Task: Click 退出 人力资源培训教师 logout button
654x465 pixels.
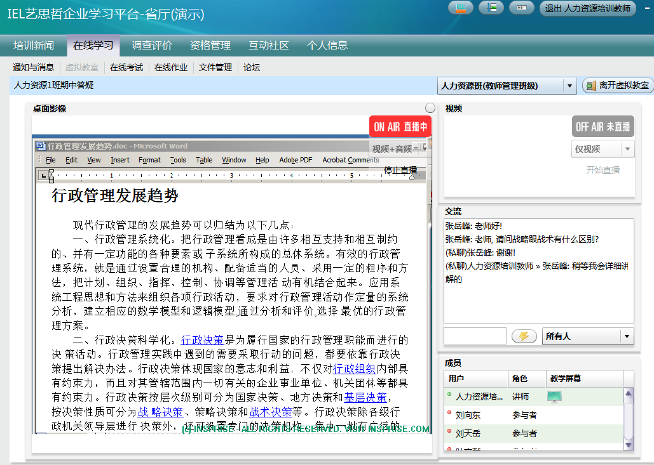Action: (x=588, y=8)
